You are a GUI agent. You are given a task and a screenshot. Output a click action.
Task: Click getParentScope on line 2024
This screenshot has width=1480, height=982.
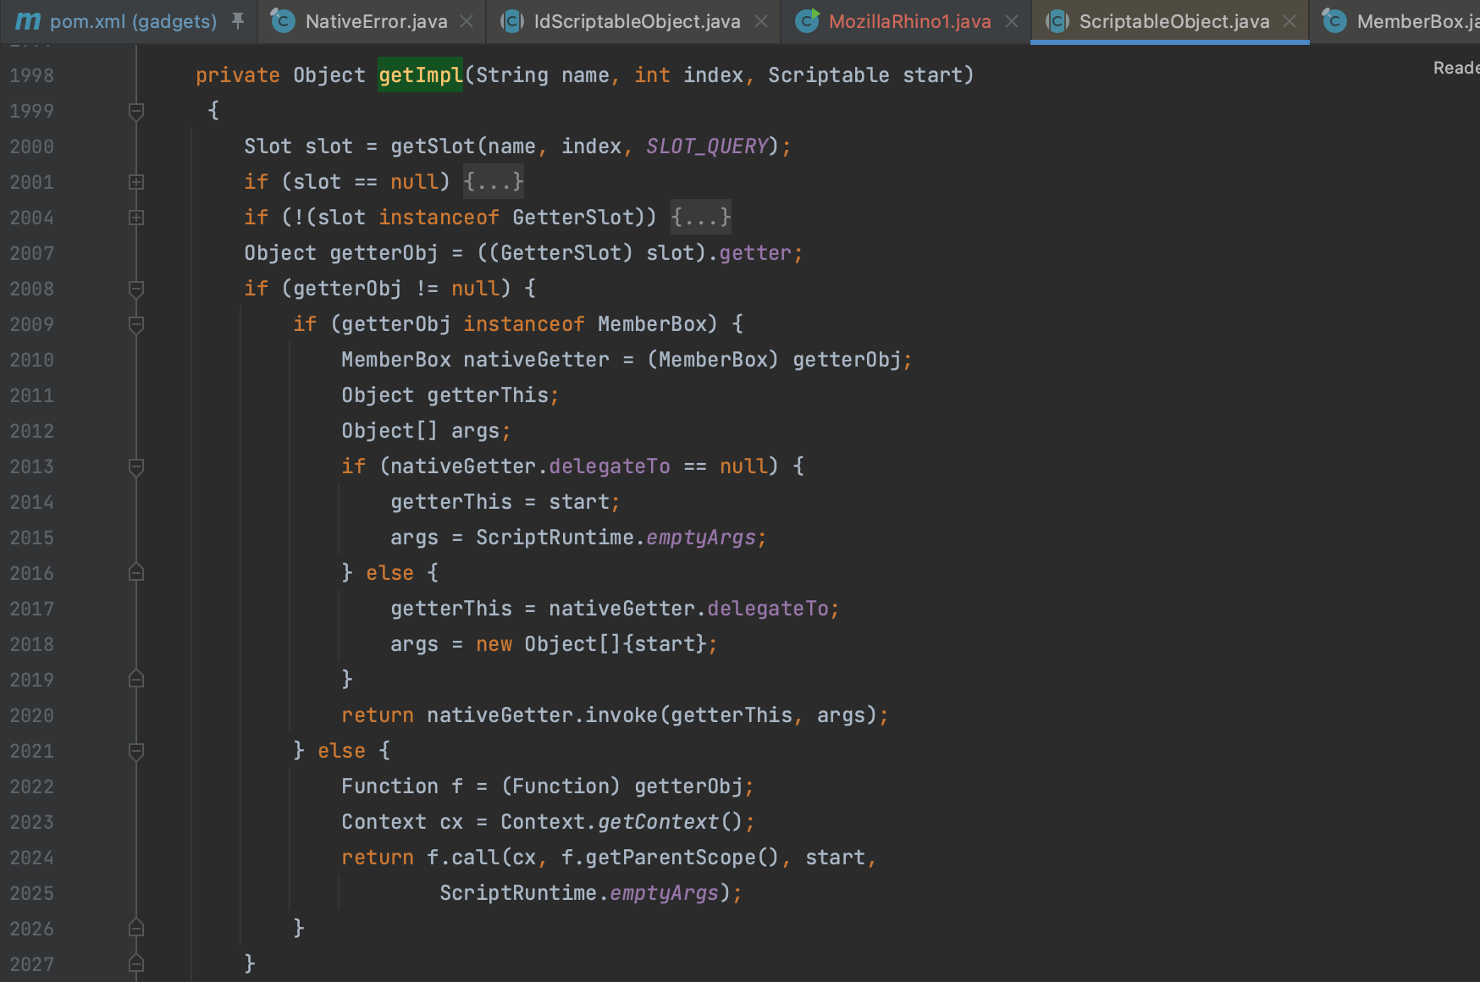pos(671,858)
